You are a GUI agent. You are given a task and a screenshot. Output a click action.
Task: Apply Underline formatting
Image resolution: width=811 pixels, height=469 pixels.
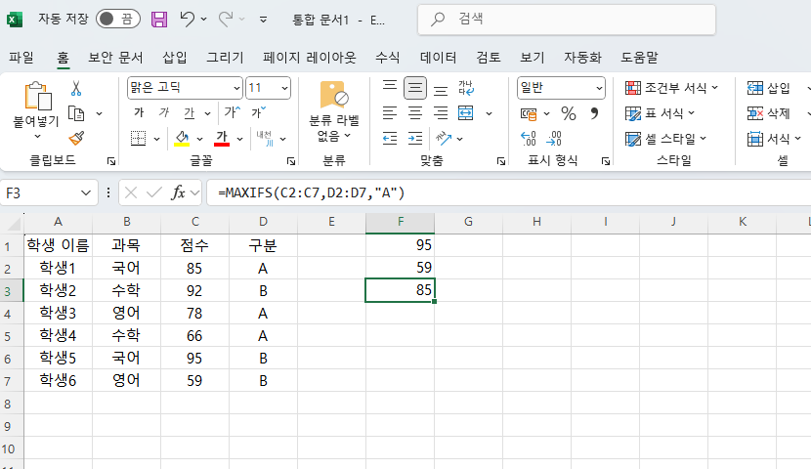click(x=189, y=112)
